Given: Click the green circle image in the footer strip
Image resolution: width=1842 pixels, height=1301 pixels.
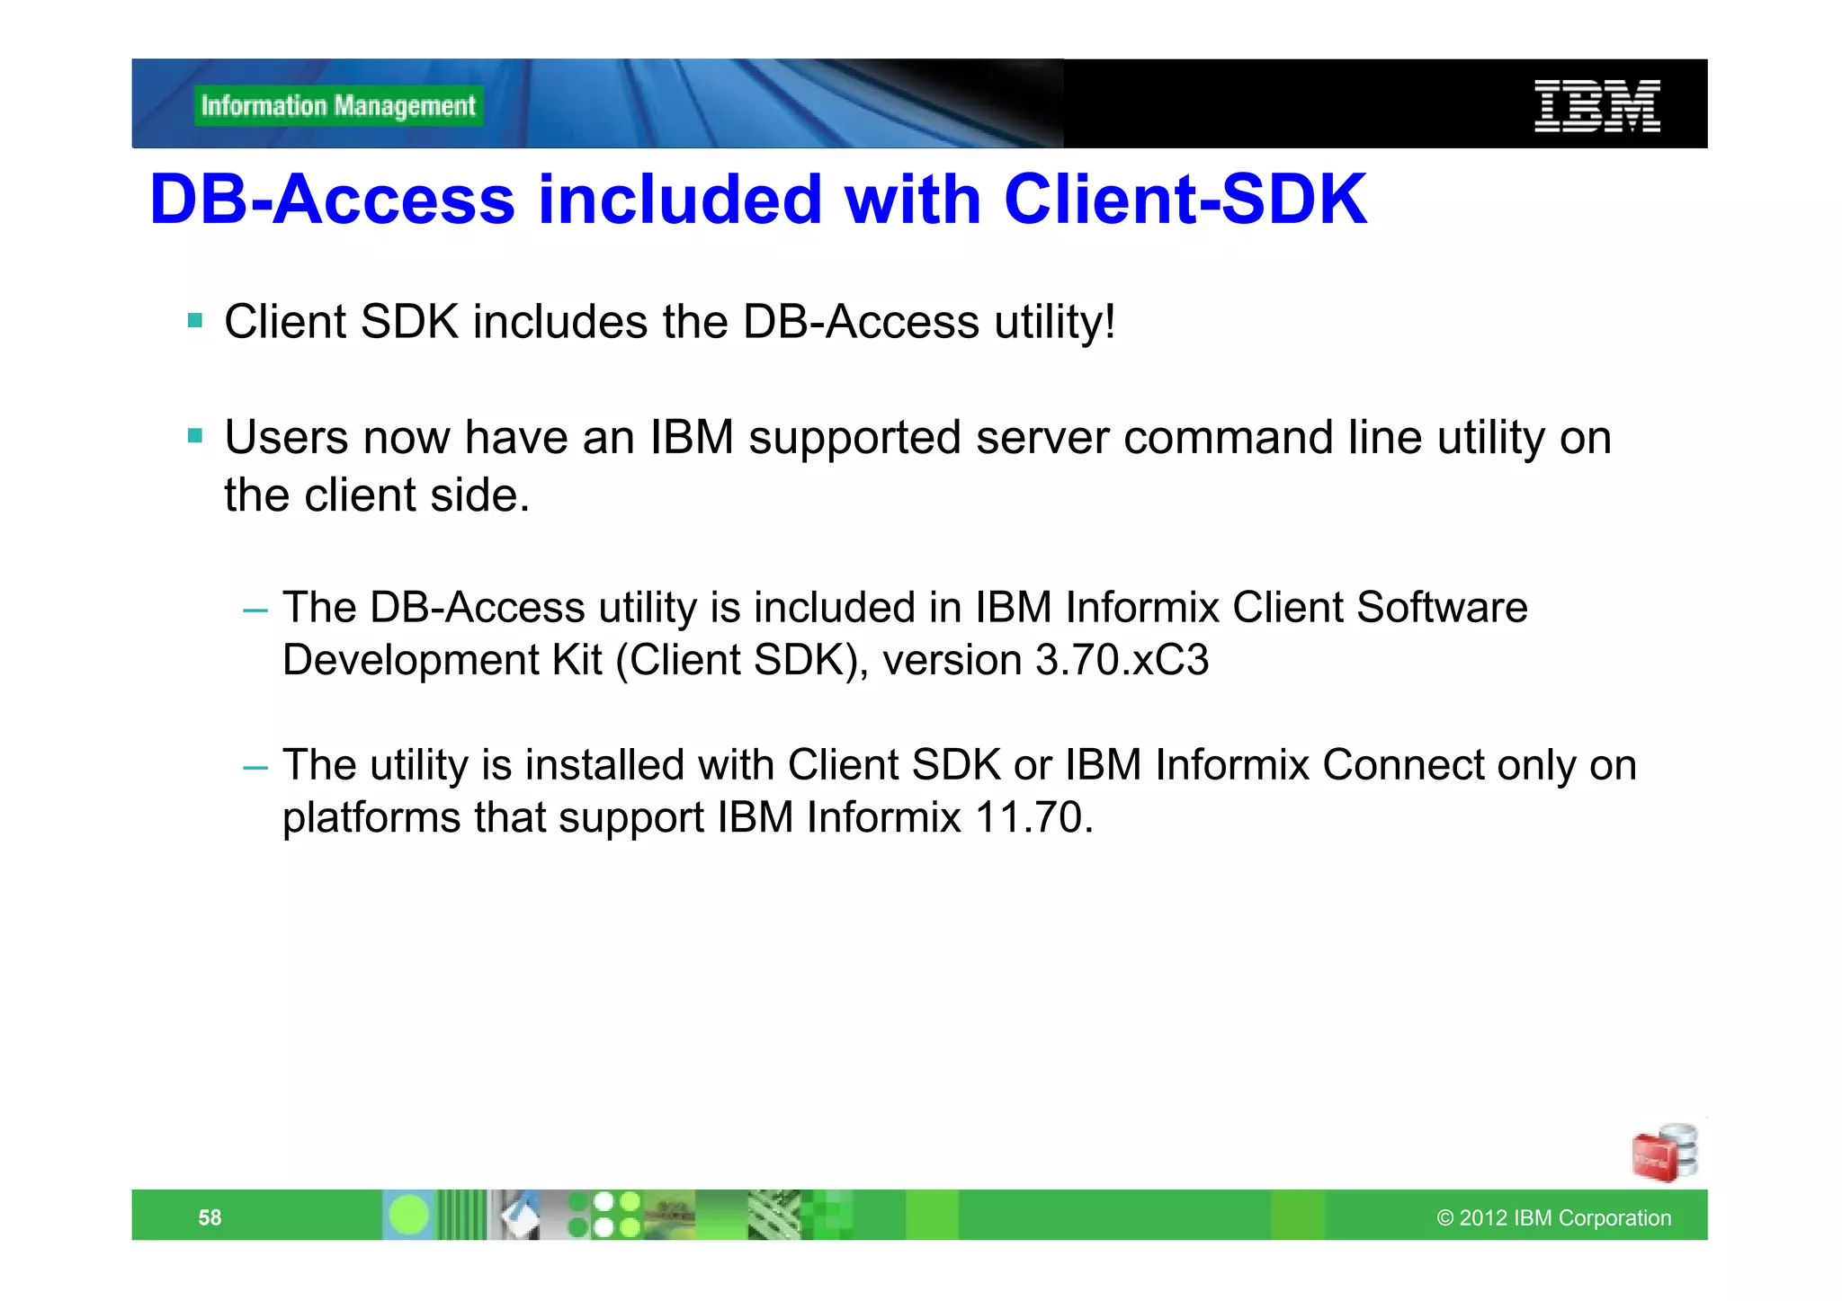Looking at the screenshot, I should point(409,1215).
